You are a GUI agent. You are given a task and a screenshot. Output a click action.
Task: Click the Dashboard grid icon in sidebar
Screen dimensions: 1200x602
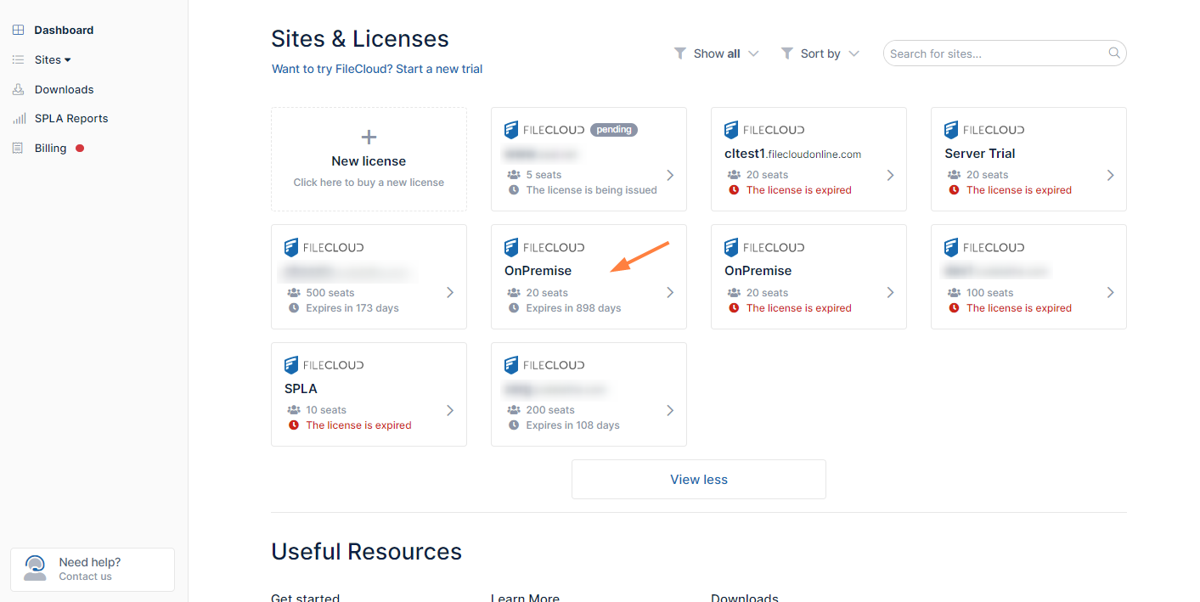tap(18, 30)
